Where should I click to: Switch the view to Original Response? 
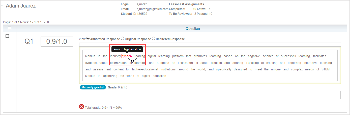click(123, 39)
